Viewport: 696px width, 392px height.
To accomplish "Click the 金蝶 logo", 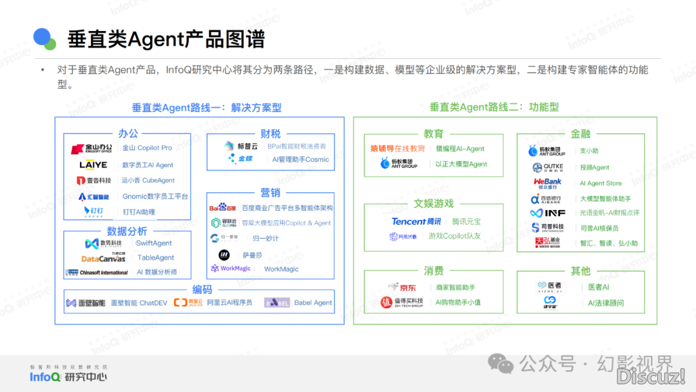I will pyautogui.click(x=240, y=159).
